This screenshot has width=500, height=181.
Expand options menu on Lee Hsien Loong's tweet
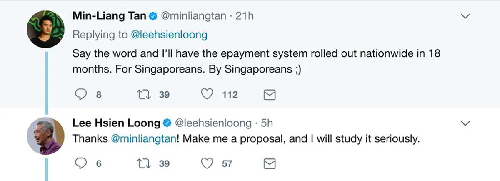point(465,123)
